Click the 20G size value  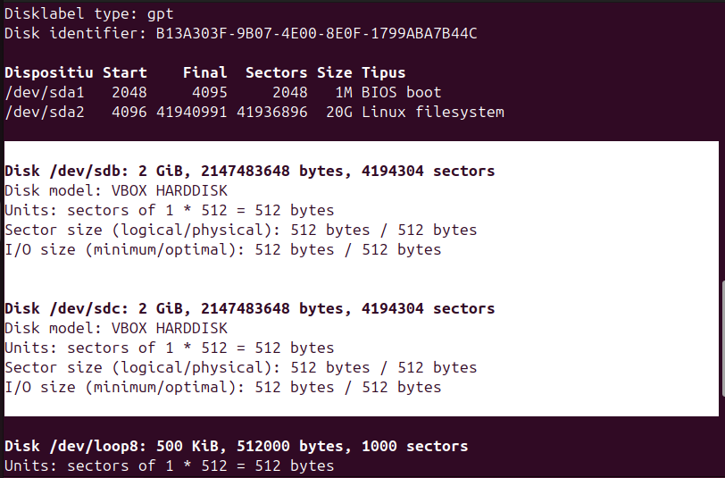[x=339, y=112]
